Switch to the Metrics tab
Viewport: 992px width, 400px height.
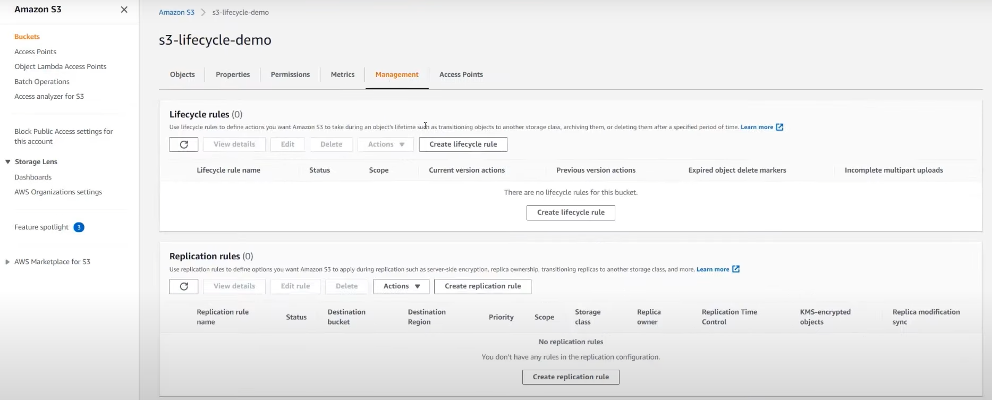pos(343,75)
